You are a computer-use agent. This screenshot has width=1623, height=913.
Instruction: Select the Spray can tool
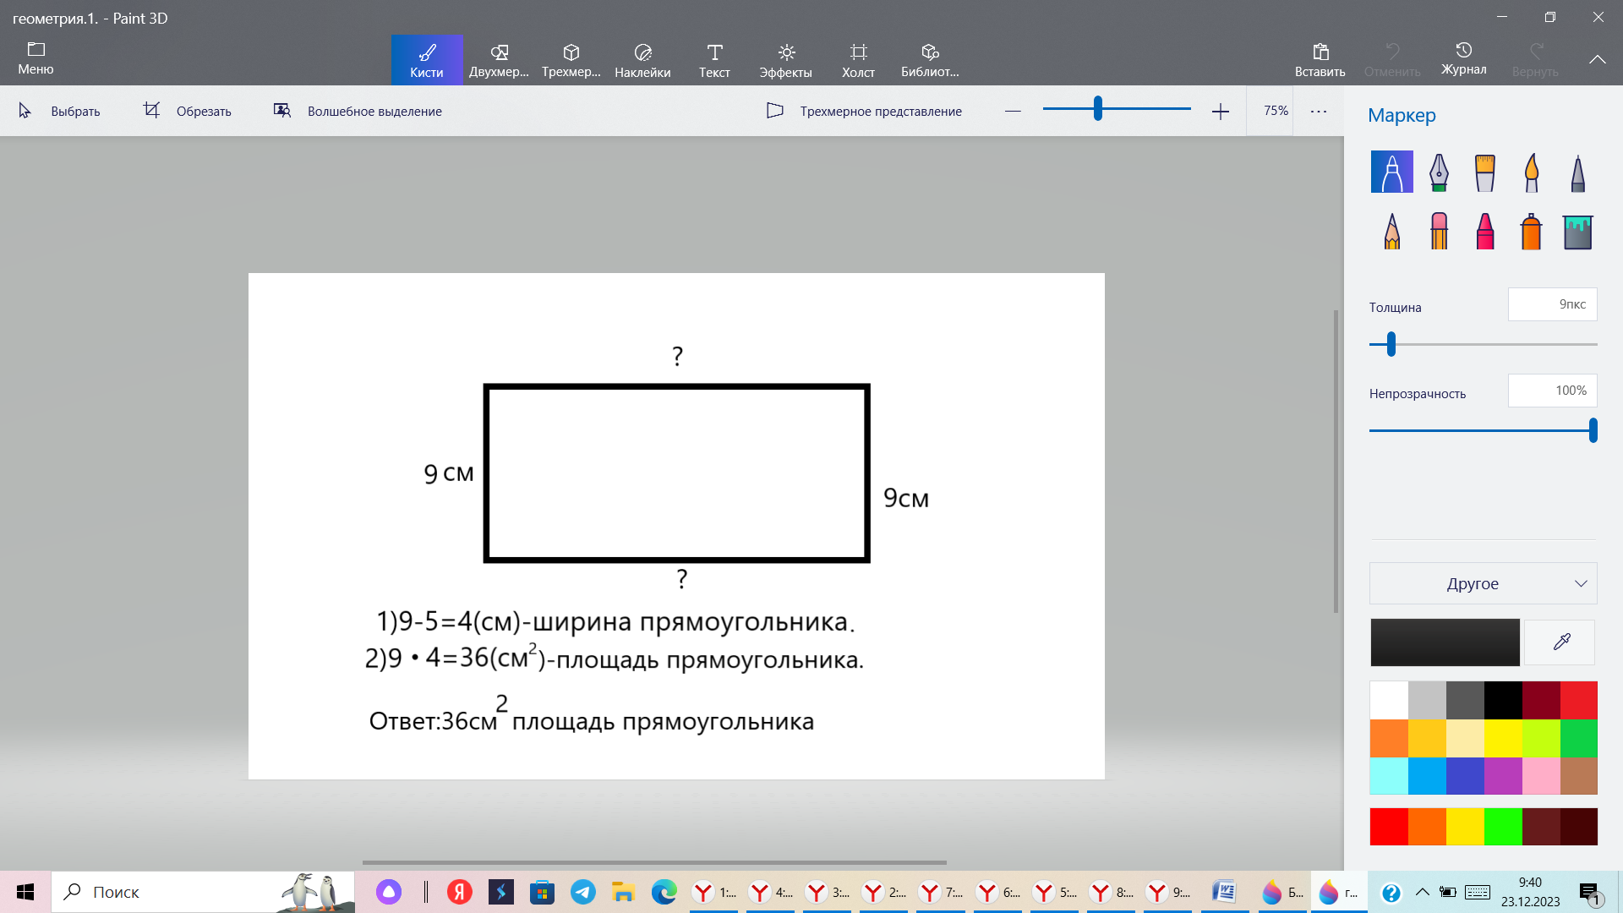tap(1531, 231)
